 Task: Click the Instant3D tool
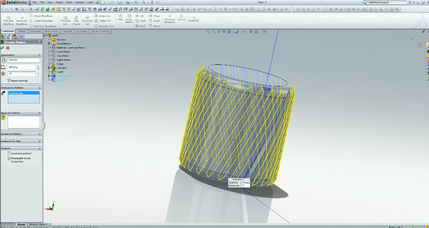click(193, 19)
